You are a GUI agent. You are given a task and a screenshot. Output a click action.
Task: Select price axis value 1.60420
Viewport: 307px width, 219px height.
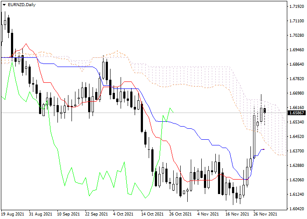pos(297,209)
